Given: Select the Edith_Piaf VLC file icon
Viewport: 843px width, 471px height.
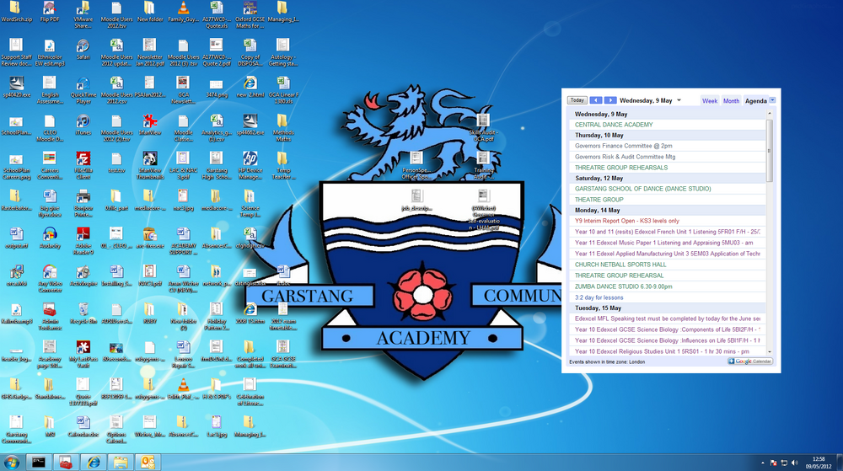Looking at the screenshot, I should pyautogui.click(x=183, y=388).
